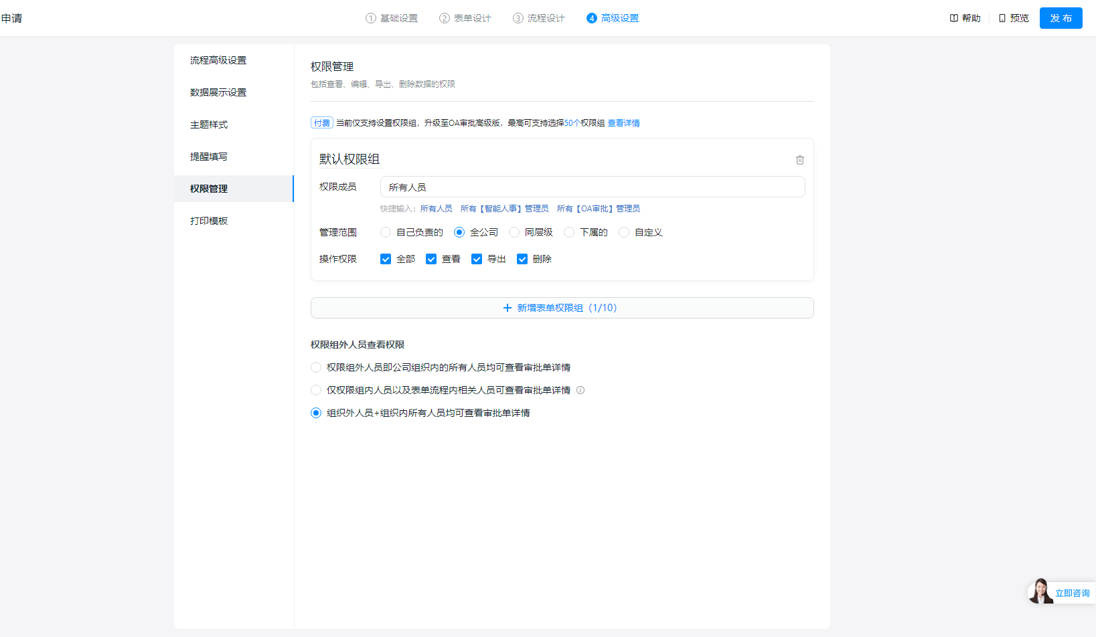Image resolution: width=1096 pixels, height=637 pixels.
Task: Open 数据展示设置 in sidebar
Action: tap(234, 92)
